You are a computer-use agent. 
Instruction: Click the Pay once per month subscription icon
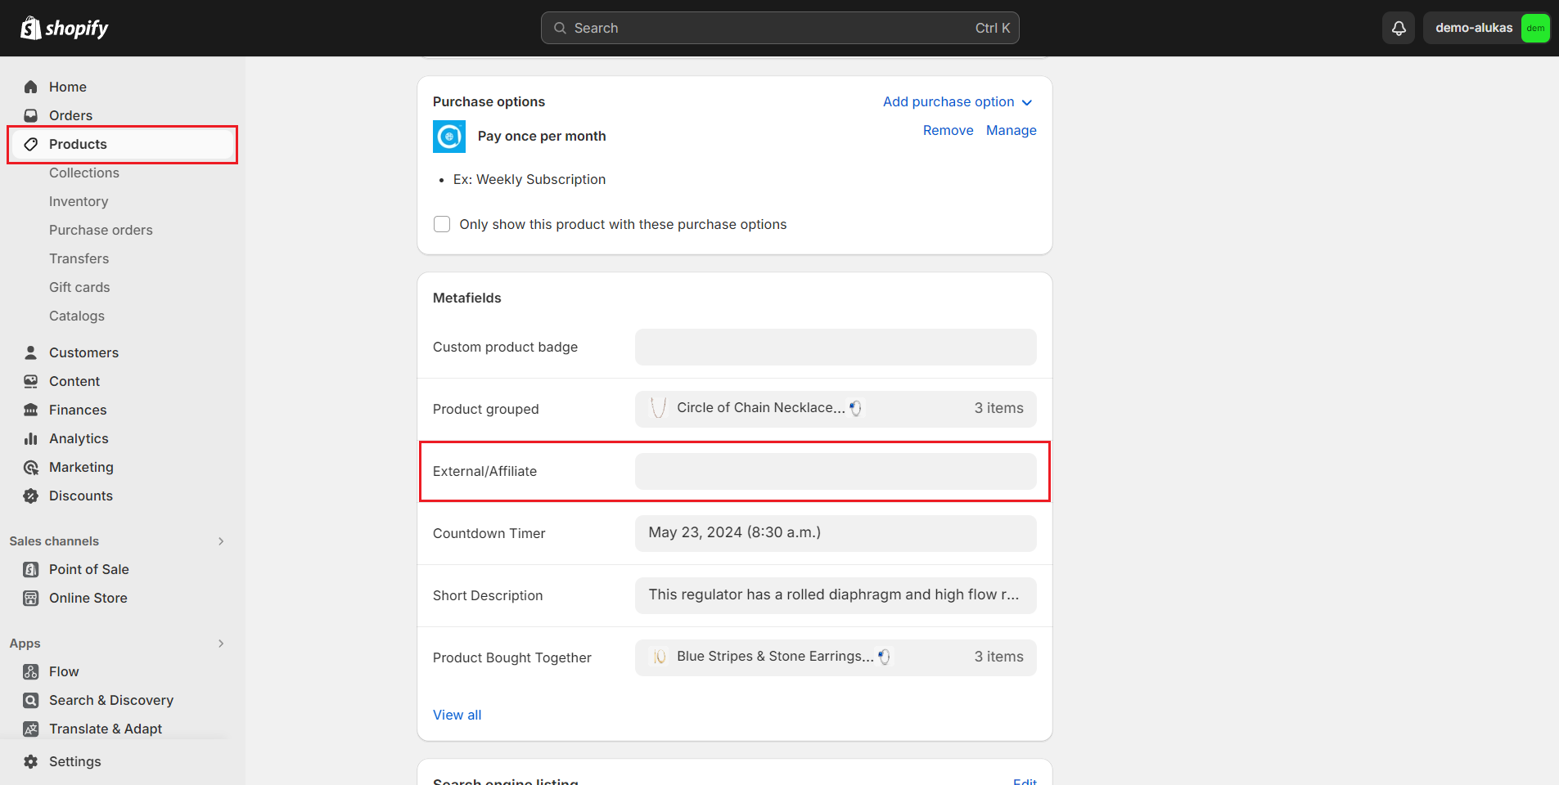click(449, 137)
